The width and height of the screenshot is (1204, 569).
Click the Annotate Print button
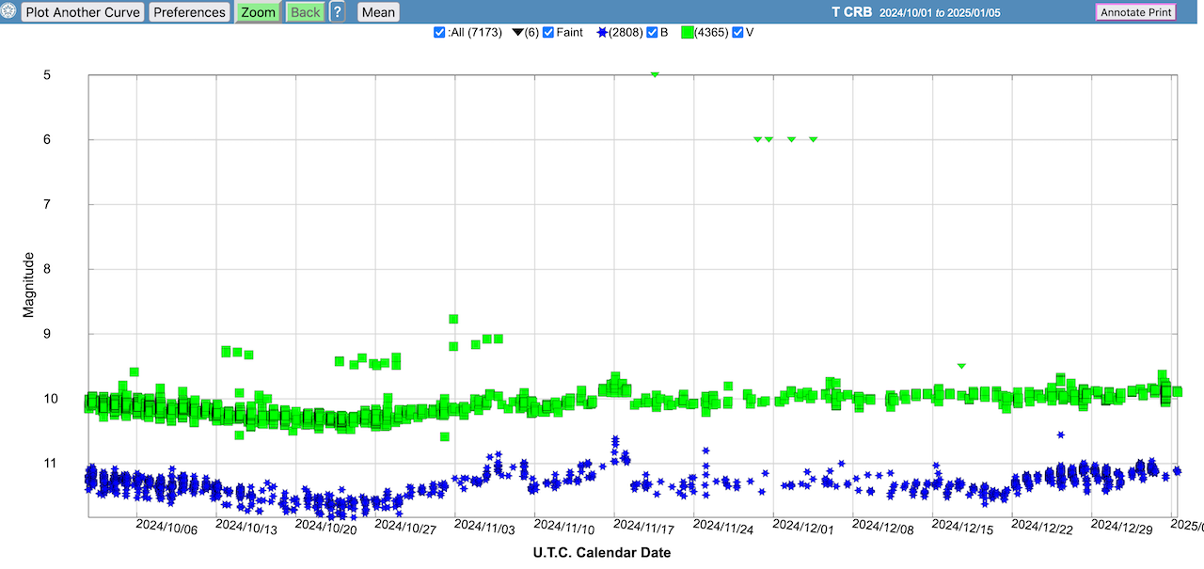1135,12
